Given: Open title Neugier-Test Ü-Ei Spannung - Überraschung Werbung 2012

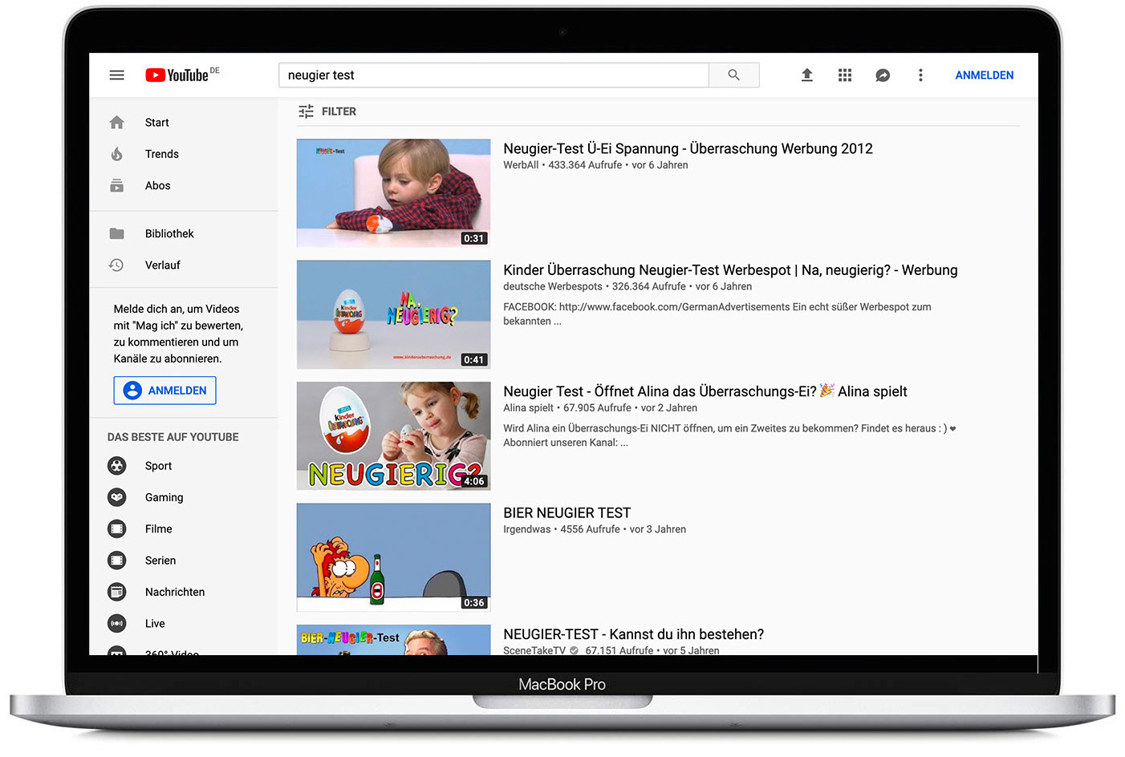Looking at the screenshot, I should coord(688,148).
